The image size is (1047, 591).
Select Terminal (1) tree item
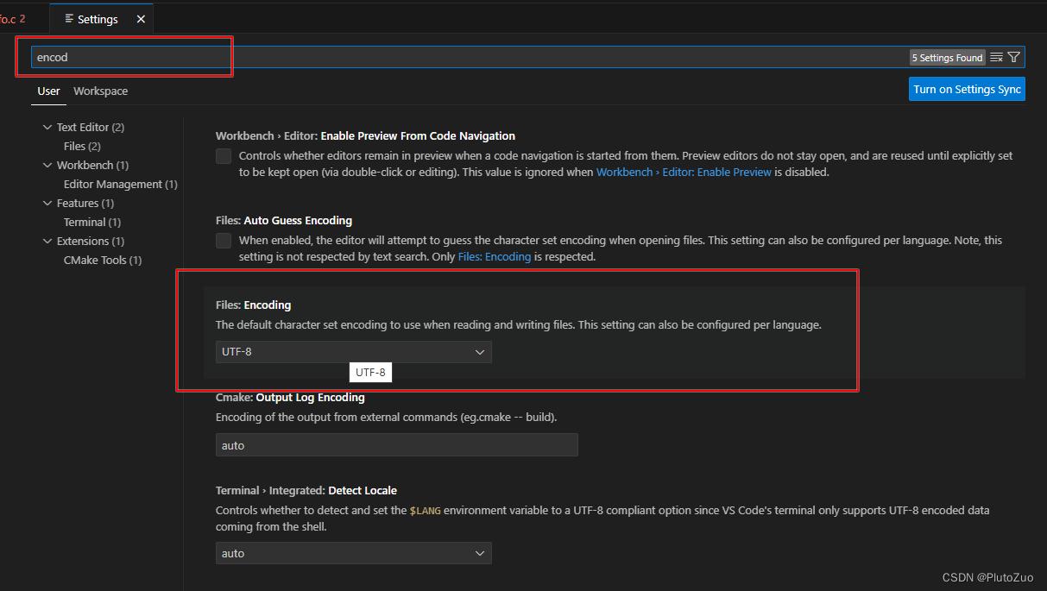pos(91,222)
